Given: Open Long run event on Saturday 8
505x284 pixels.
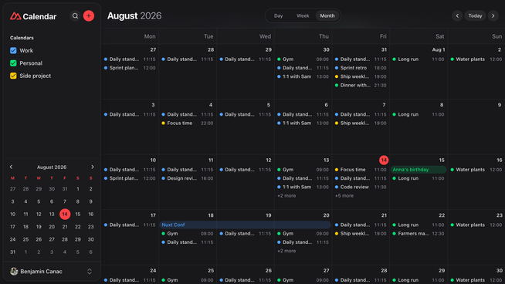Looking at the screenshot, I should click(419, 114).
